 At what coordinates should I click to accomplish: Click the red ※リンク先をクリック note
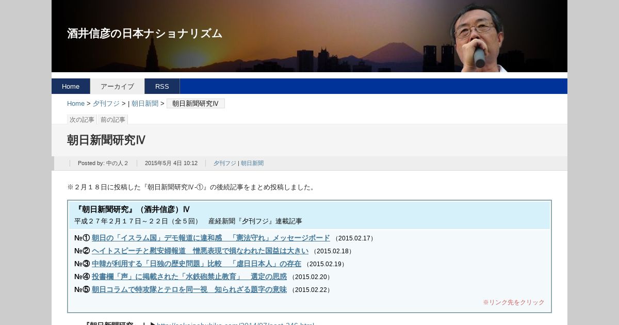tap(514, 302)
